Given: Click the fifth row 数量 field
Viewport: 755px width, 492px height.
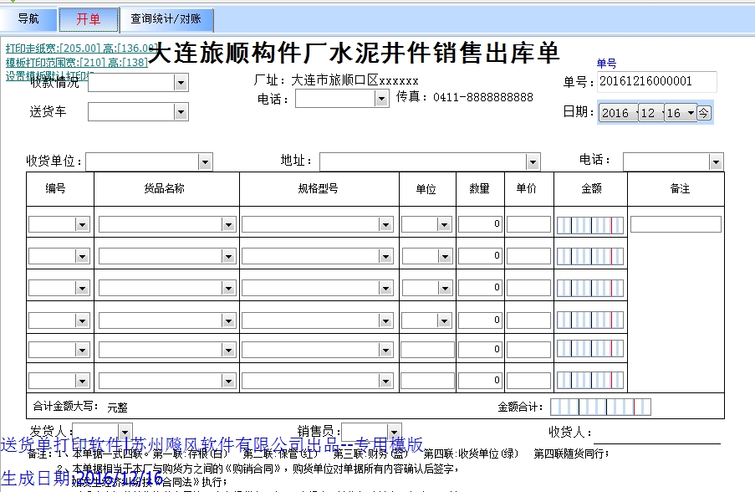Looking at the screenshot, I should pyautogui.click(x=480, y=350).
